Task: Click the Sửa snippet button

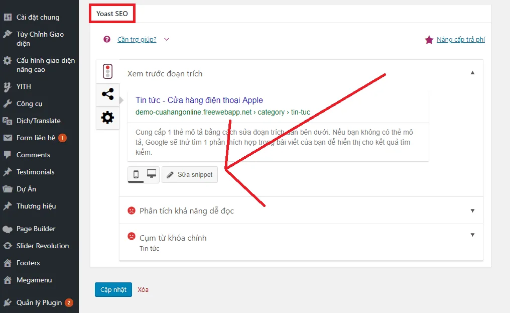Action: click(190, 175)
